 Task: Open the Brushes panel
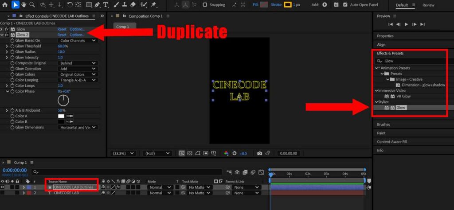point(384,124)
